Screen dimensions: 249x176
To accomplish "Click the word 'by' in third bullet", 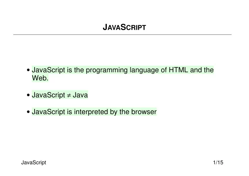I will [x=113, y=112].
